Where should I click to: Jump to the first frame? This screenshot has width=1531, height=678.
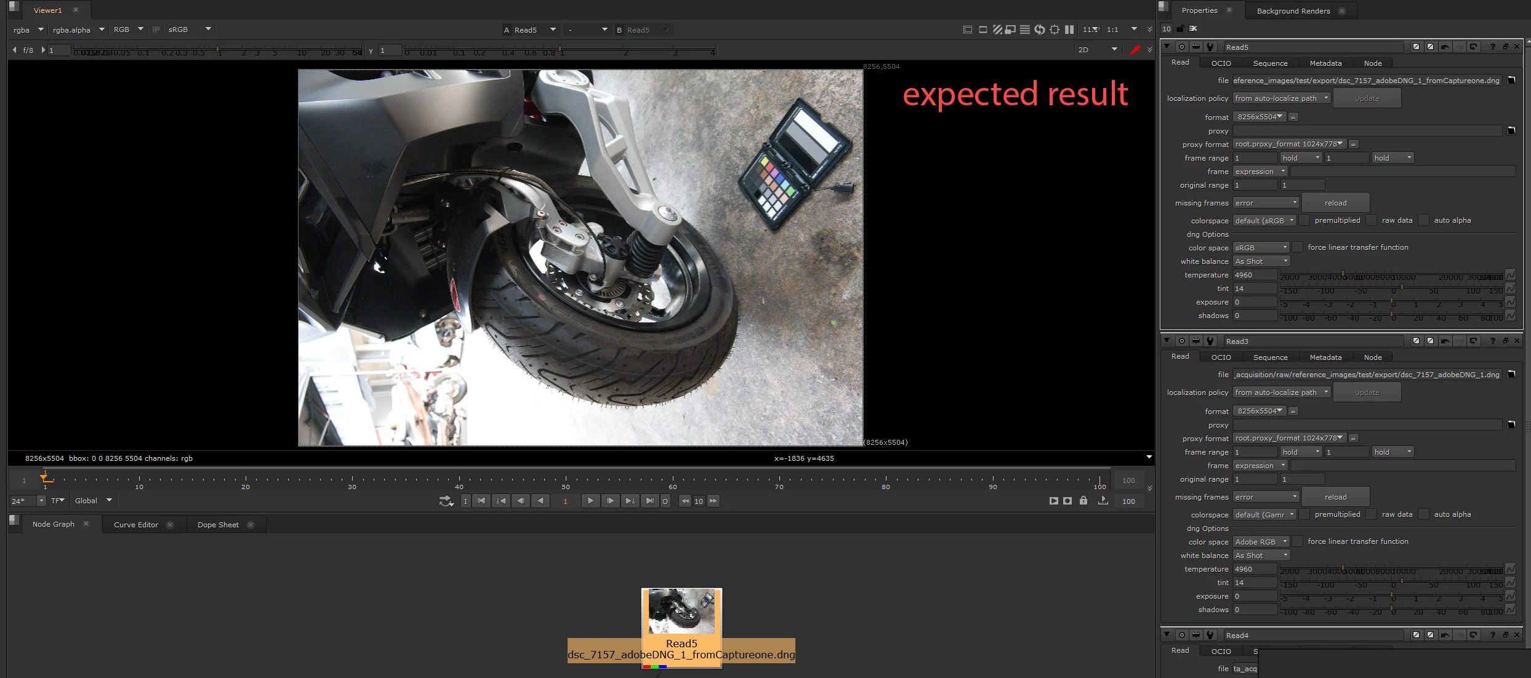(x=481, y=501)
